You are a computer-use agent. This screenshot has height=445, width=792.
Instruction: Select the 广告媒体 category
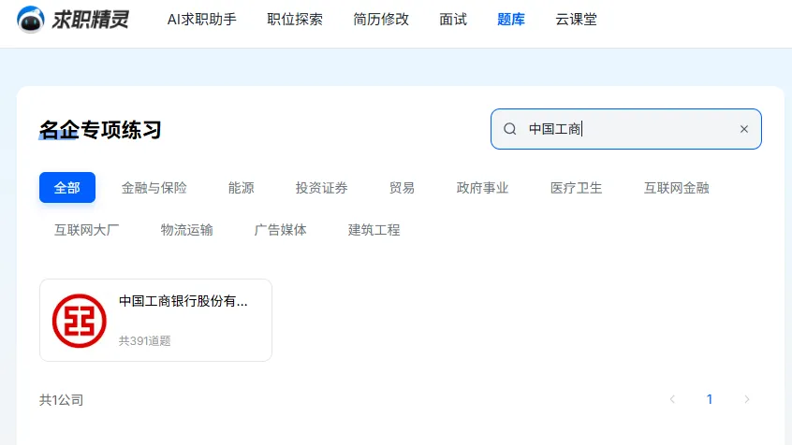click(x=280, y=230)
